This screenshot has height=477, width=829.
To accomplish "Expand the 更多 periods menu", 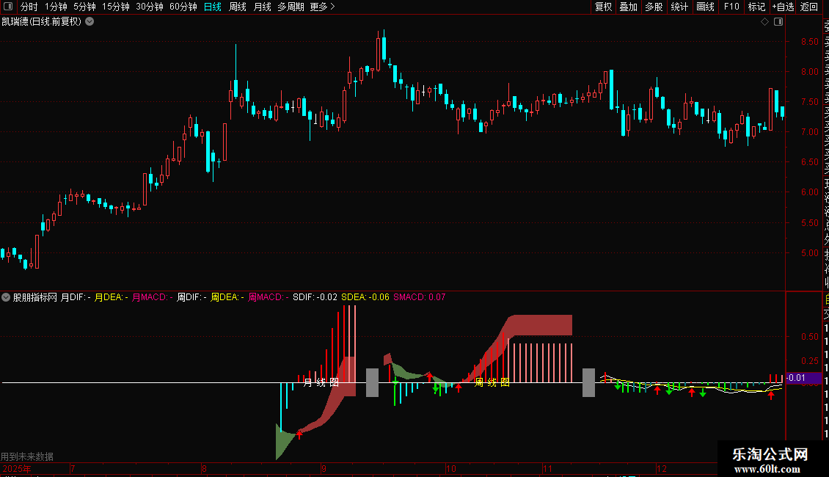I will (322, 7).
